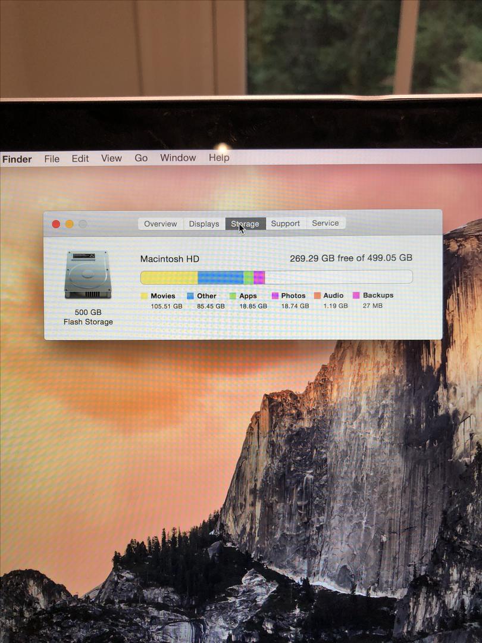
Task: Open the View menu
Action: click(111, 158)
